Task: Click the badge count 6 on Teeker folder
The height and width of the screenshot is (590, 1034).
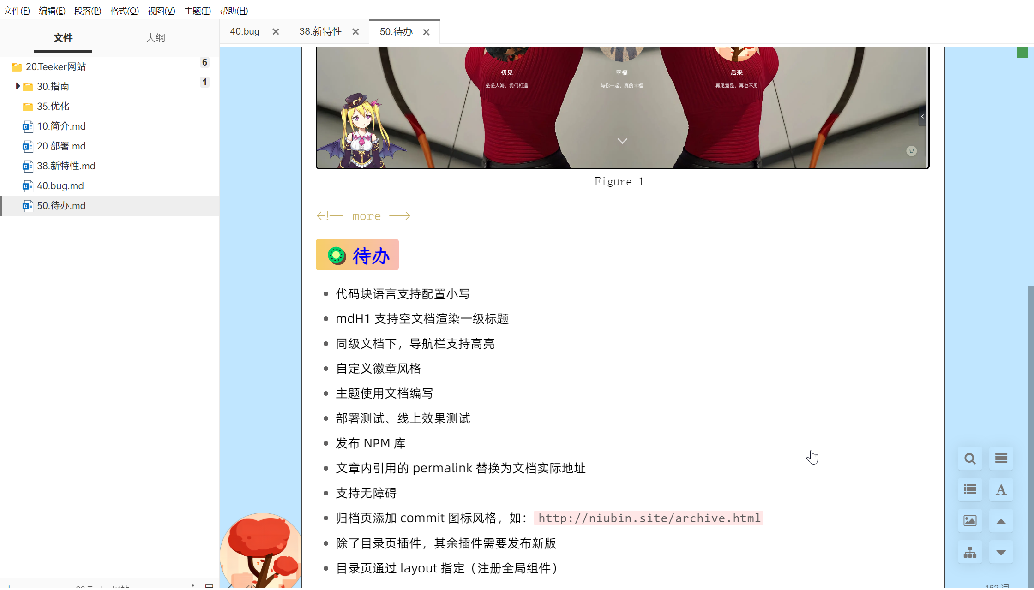Action: (204, 62)
